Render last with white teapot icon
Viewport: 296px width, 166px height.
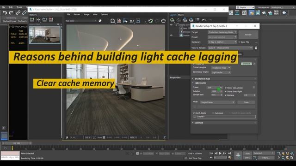click(x=163, y=21)
